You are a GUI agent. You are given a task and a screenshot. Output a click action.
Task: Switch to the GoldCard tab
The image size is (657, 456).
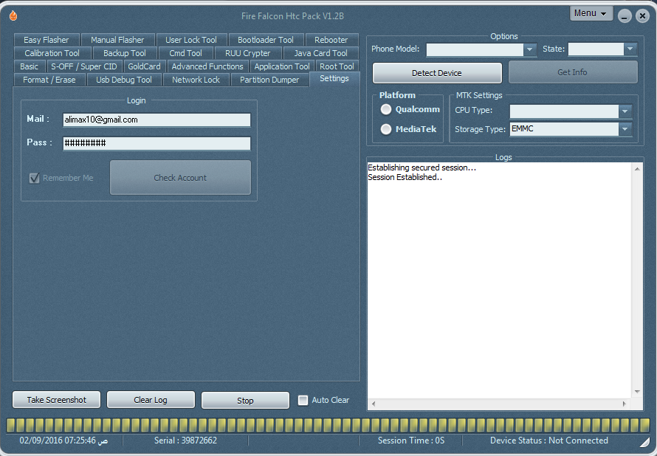click(x=144, y=66)
